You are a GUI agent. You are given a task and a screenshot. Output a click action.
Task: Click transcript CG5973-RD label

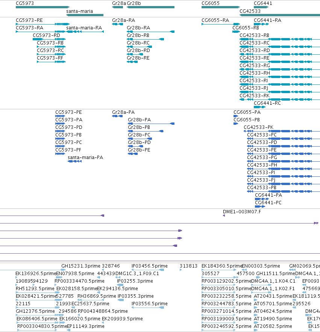point(47,35)
